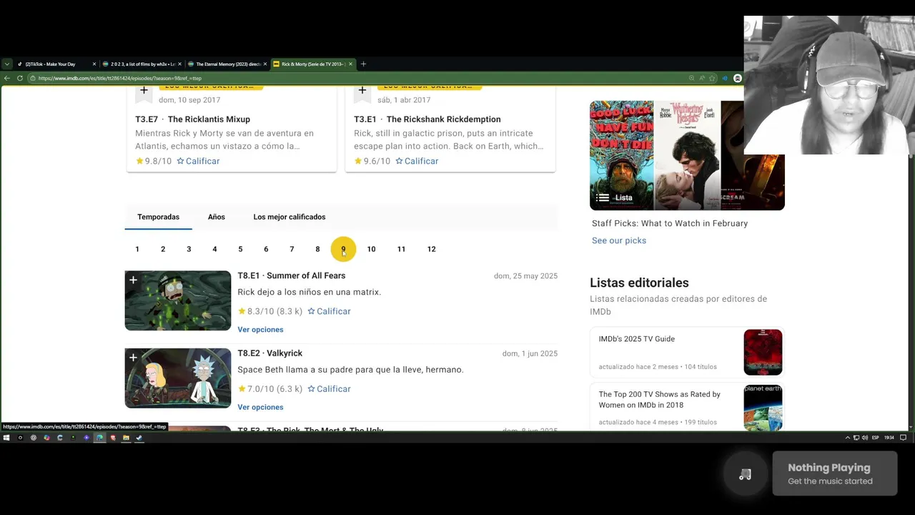Open the TikTok - Make Your Day tab
The image size is (915, 515).
[55, 64]
